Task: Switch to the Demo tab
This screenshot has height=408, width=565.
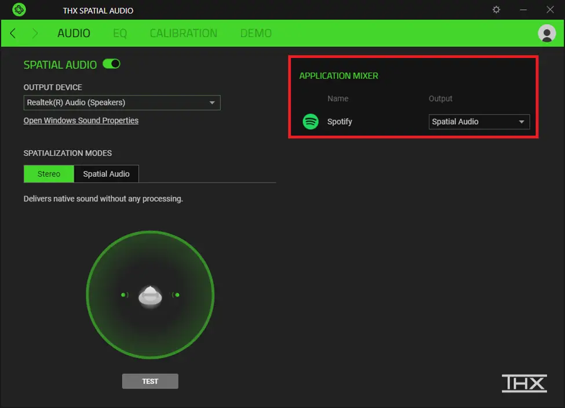Action: pyautogui.click(x=256, y=33)
